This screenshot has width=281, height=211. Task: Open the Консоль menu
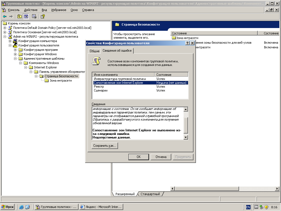click(14, 10)
